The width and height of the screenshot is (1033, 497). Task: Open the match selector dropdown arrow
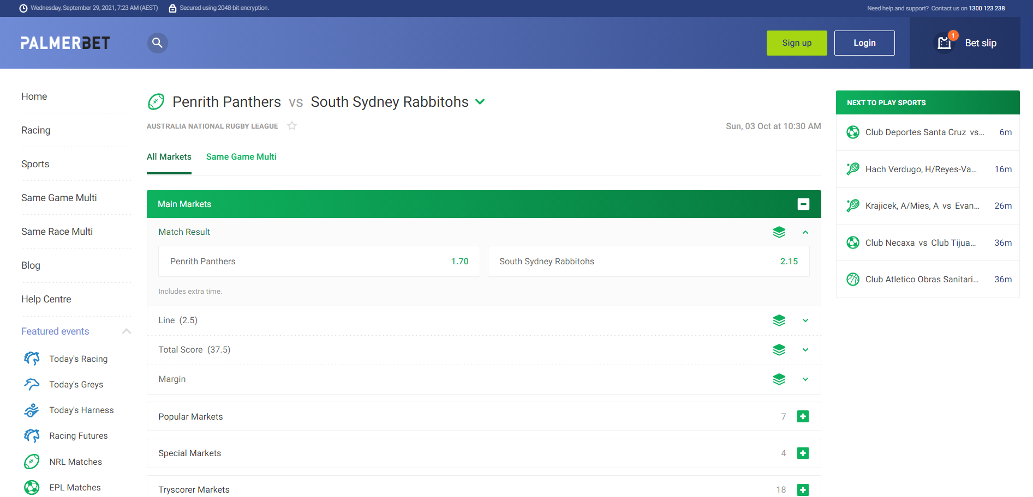point(480,102)
